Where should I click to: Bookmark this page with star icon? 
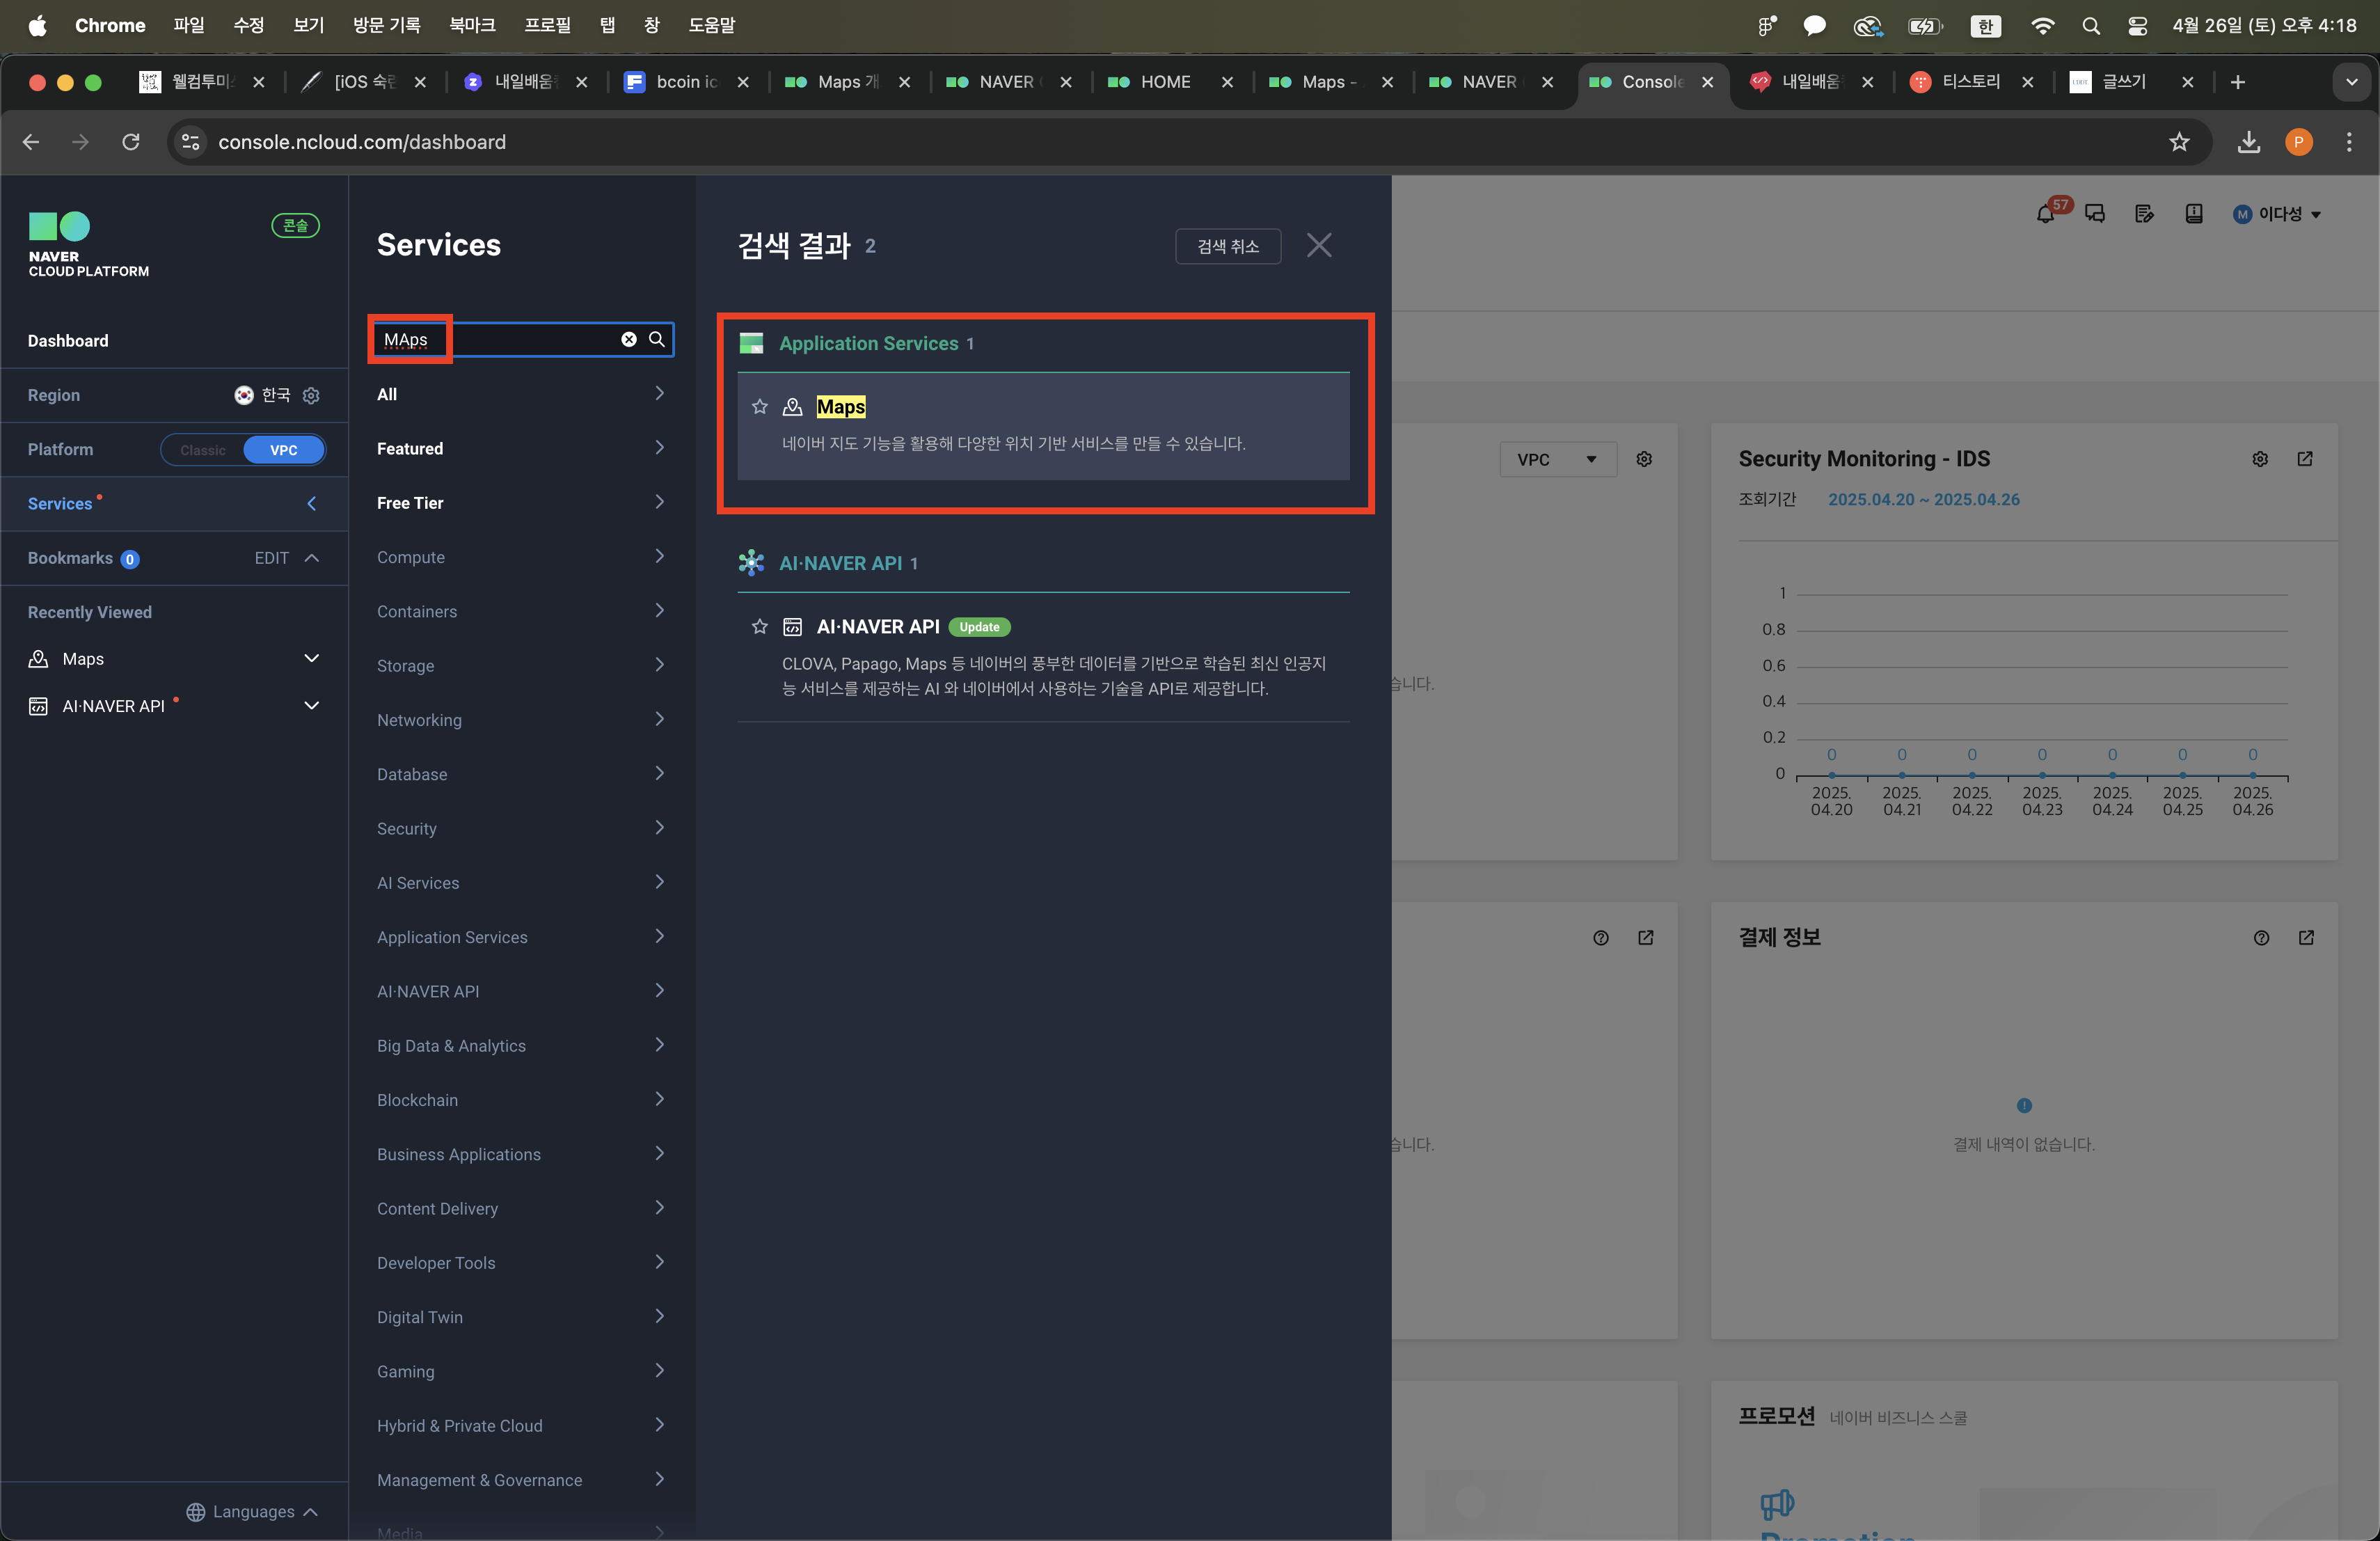click(2179, 142)
